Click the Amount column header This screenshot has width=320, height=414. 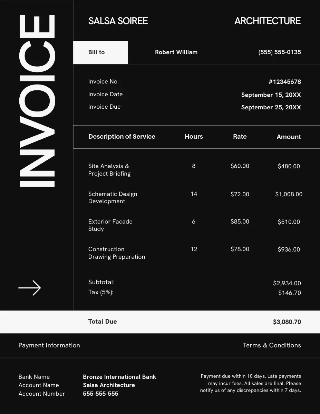[x=289, y=137]
